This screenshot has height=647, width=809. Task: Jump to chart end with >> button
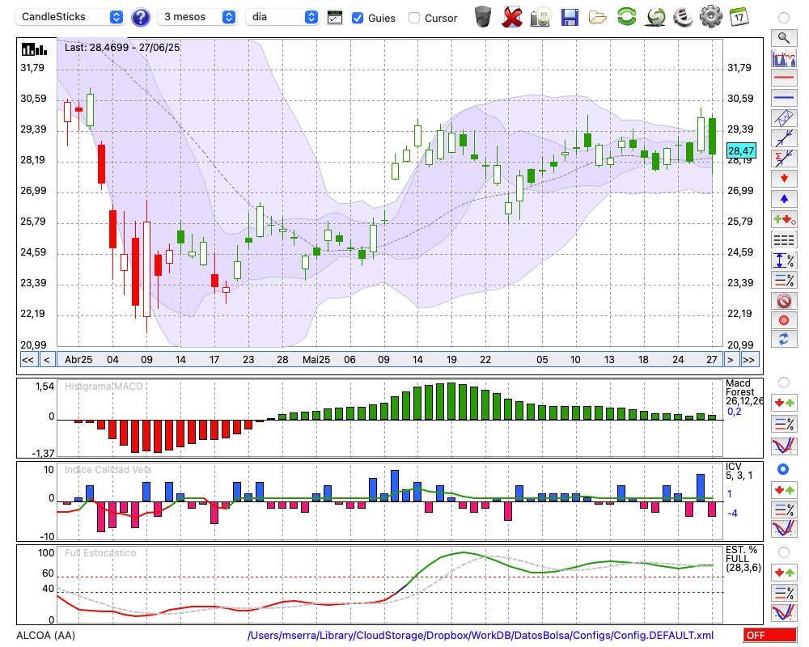749,360
